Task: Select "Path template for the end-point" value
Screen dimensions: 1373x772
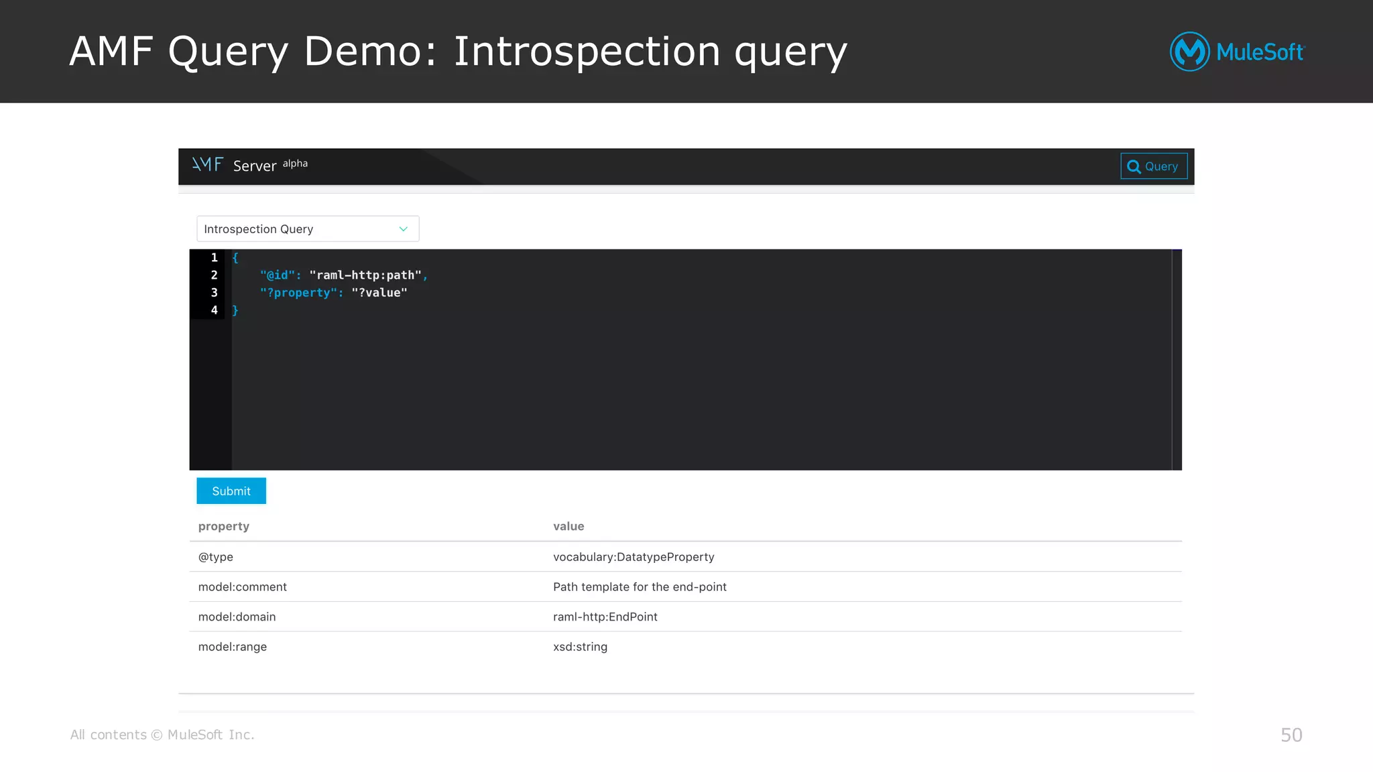Action: click(x=640, y=587)
